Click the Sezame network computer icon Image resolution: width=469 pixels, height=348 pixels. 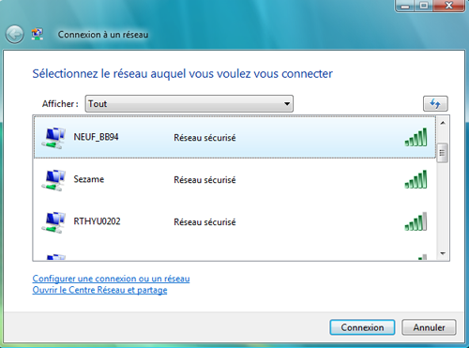(x=53, y=180)
